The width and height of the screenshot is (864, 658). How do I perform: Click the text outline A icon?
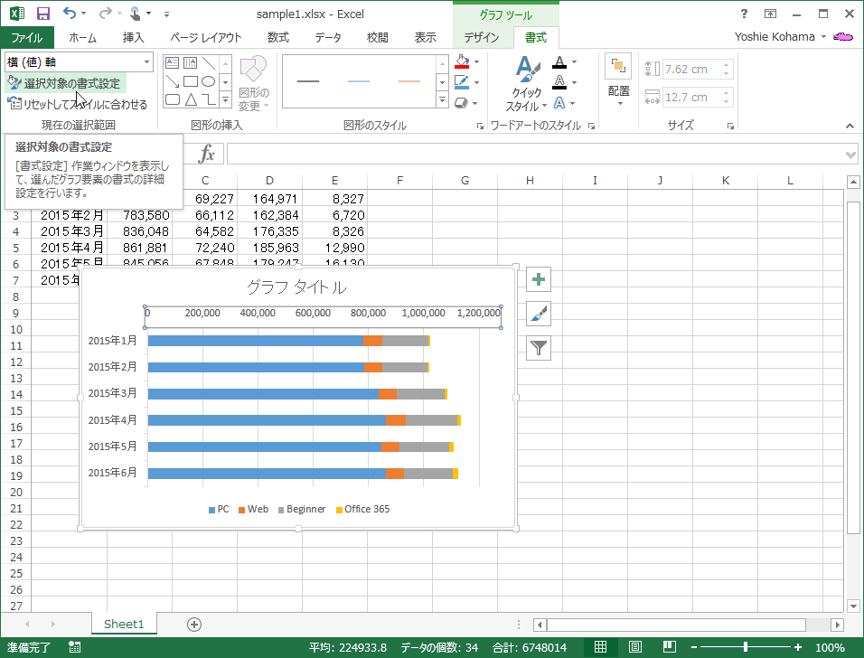[559, 82]
